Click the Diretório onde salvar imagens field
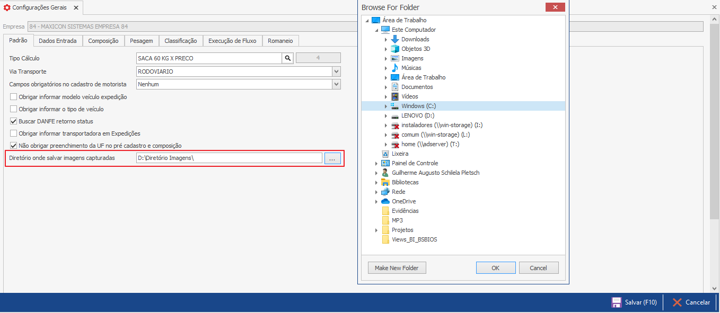Image resolution: width=720 pixels, height=313 pixels. click(229, 158)
